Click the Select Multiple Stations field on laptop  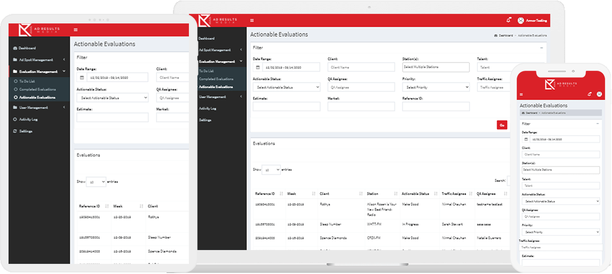(x=436, y=67)
